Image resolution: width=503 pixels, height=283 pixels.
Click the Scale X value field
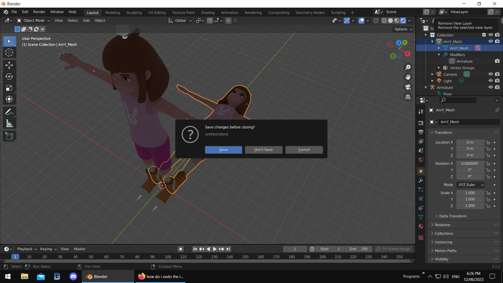tap(470, 193)
